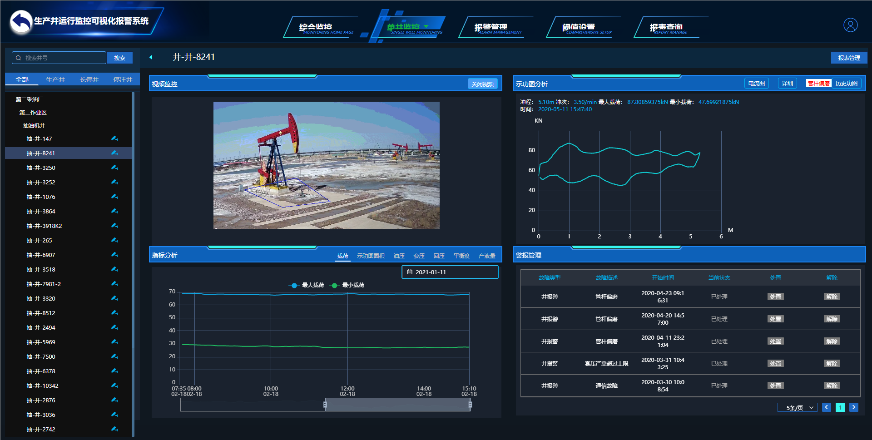Click pump icon beside 抽-井-2494
Screen dimensions: 872x440
tap(114, 327)
